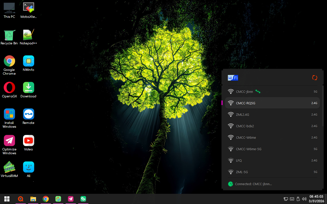This screenshot has height=204, width=327.
Task: Open the MobaXterm desktop shortcut
Action: click(28, 10)
